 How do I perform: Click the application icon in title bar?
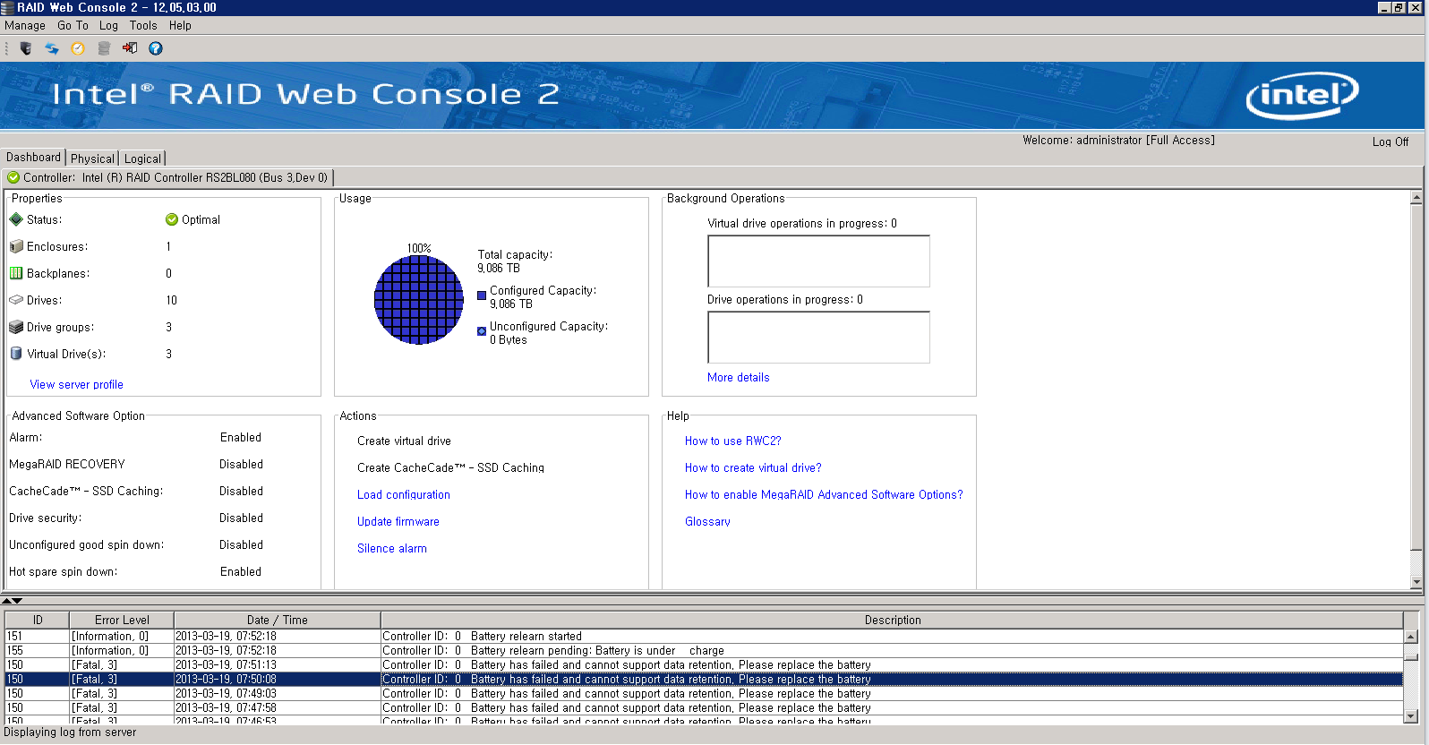pos(8,7)
